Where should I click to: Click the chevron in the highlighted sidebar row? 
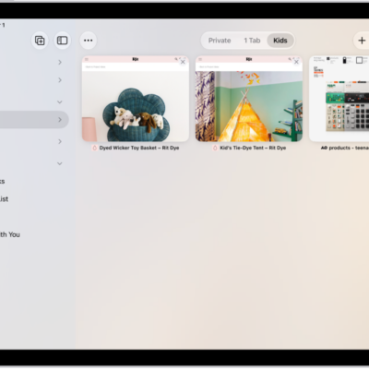pyautogui.click(x=60, y=120)
